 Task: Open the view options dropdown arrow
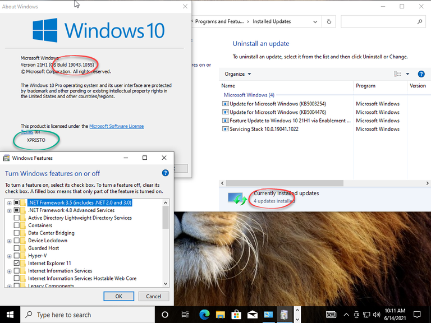407,74
